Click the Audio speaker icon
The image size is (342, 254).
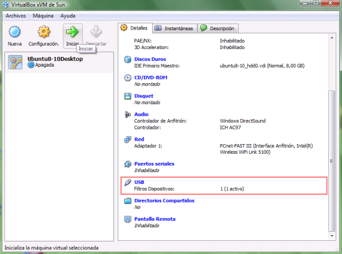(128, 114)
